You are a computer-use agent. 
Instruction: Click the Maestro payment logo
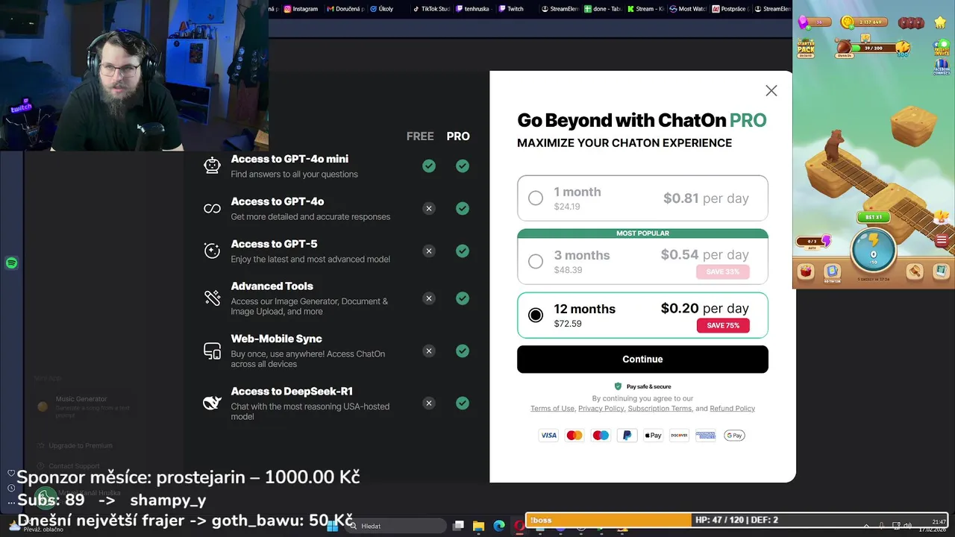[601, 436]
